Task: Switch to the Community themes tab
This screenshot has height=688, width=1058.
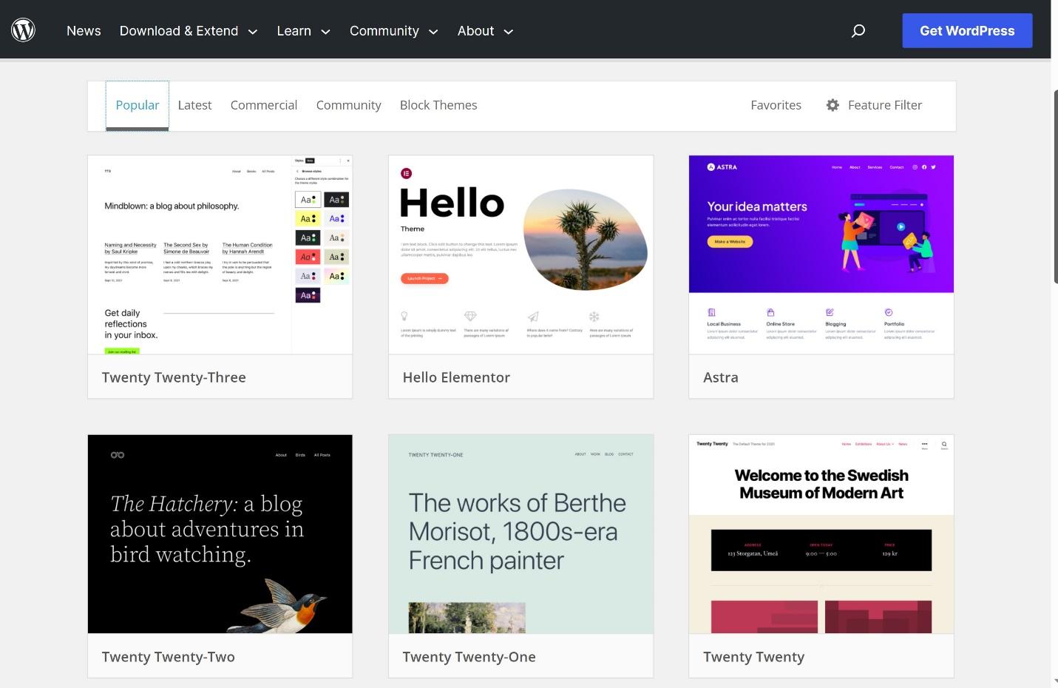Action: 349,105
